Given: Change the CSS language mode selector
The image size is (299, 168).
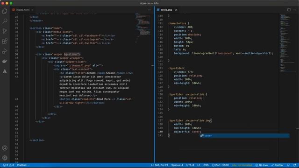Looking at the screenshot, I should tap(206, 165).
